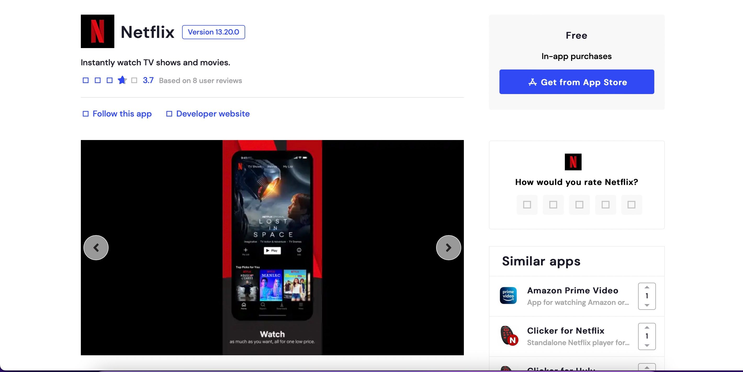This screenshot has width=743, height=372.
Task: Click the 'Get from App Store' button icon
Action: (533, 82)
